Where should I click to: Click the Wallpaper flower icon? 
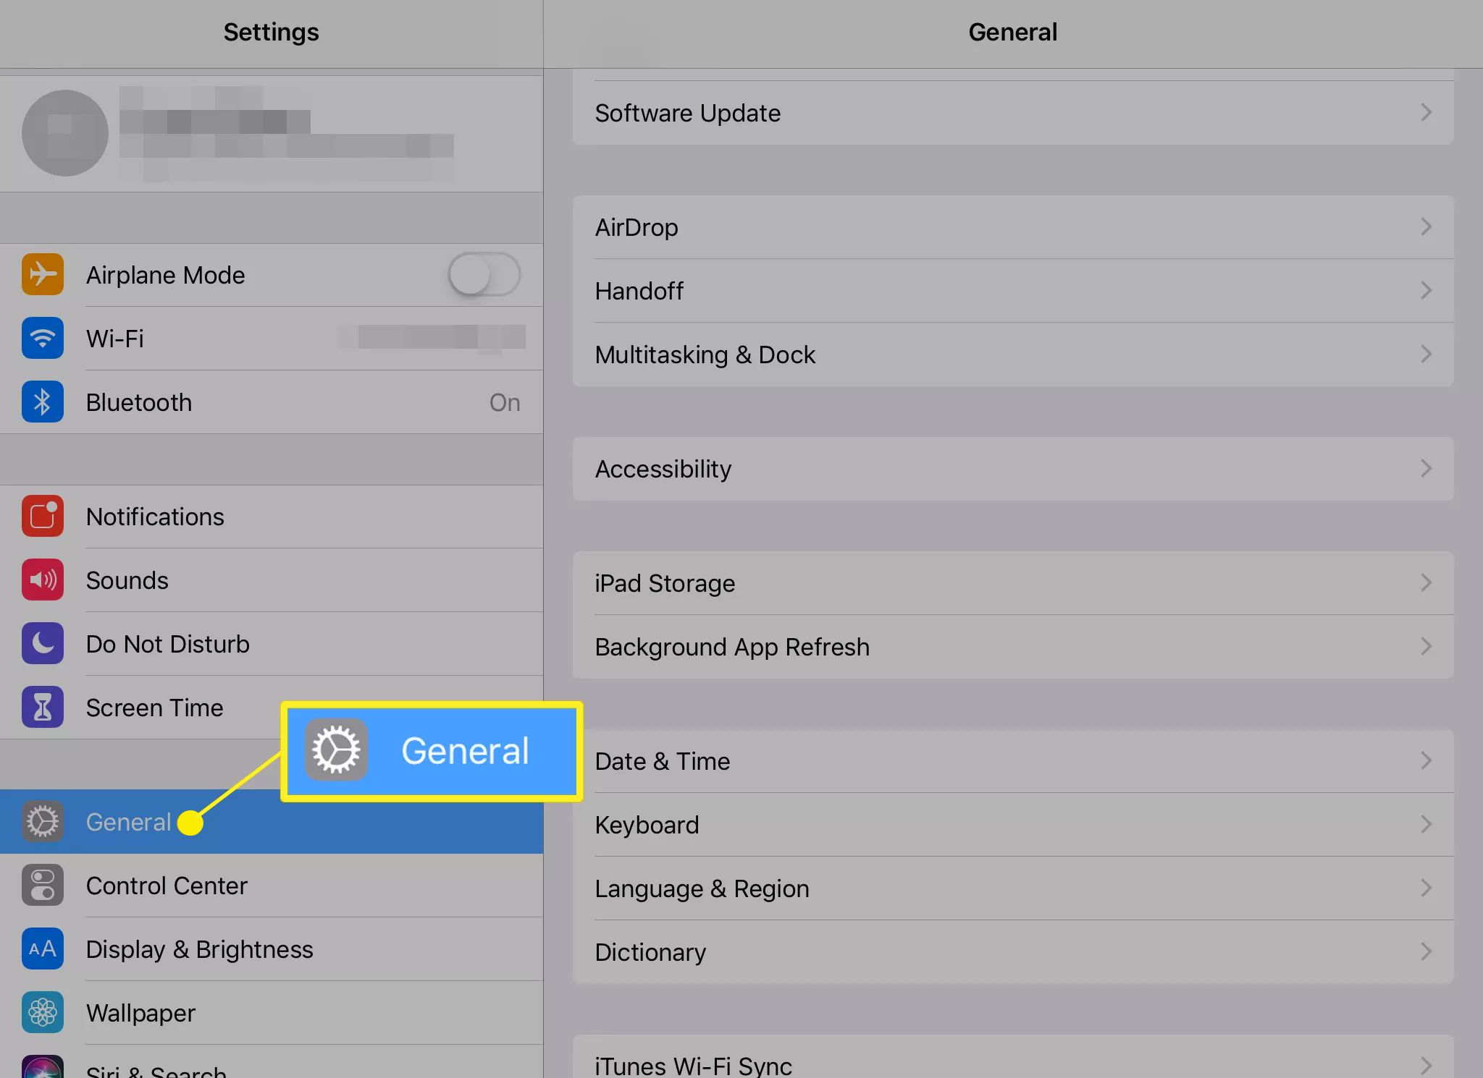tap(43, 1012)
